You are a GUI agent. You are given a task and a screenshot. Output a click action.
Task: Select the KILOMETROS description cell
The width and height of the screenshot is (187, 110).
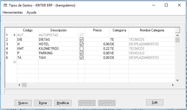(x=58, y=48)
